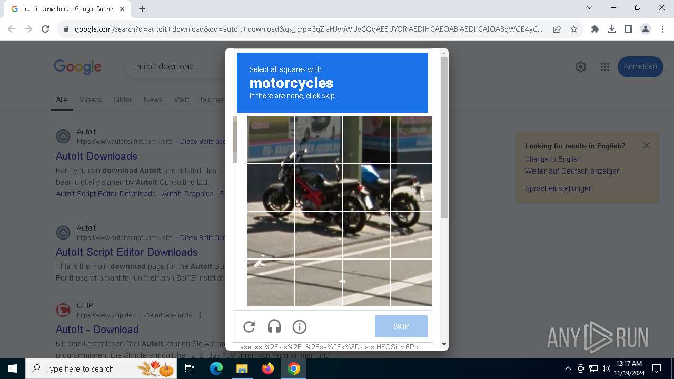Launch Microsoft Edge from the taskbar
674x379 pixels.
(216, 368)
